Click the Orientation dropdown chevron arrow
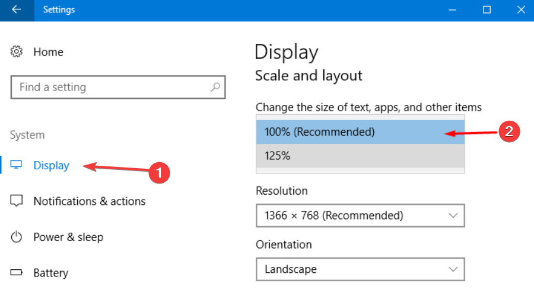 pos(453,269)
